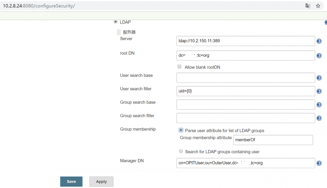Click the translate page icon in address bar

308,6
